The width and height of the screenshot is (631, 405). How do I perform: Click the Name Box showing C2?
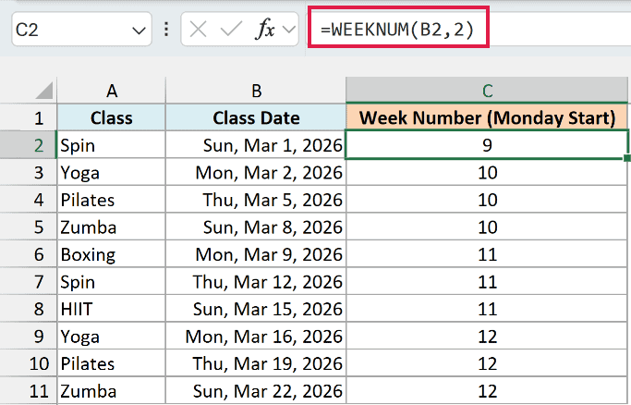(x=81, y=30)
